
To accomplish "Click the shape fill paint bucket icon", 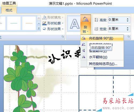I will pyautogui.click(x=44, y=17).
